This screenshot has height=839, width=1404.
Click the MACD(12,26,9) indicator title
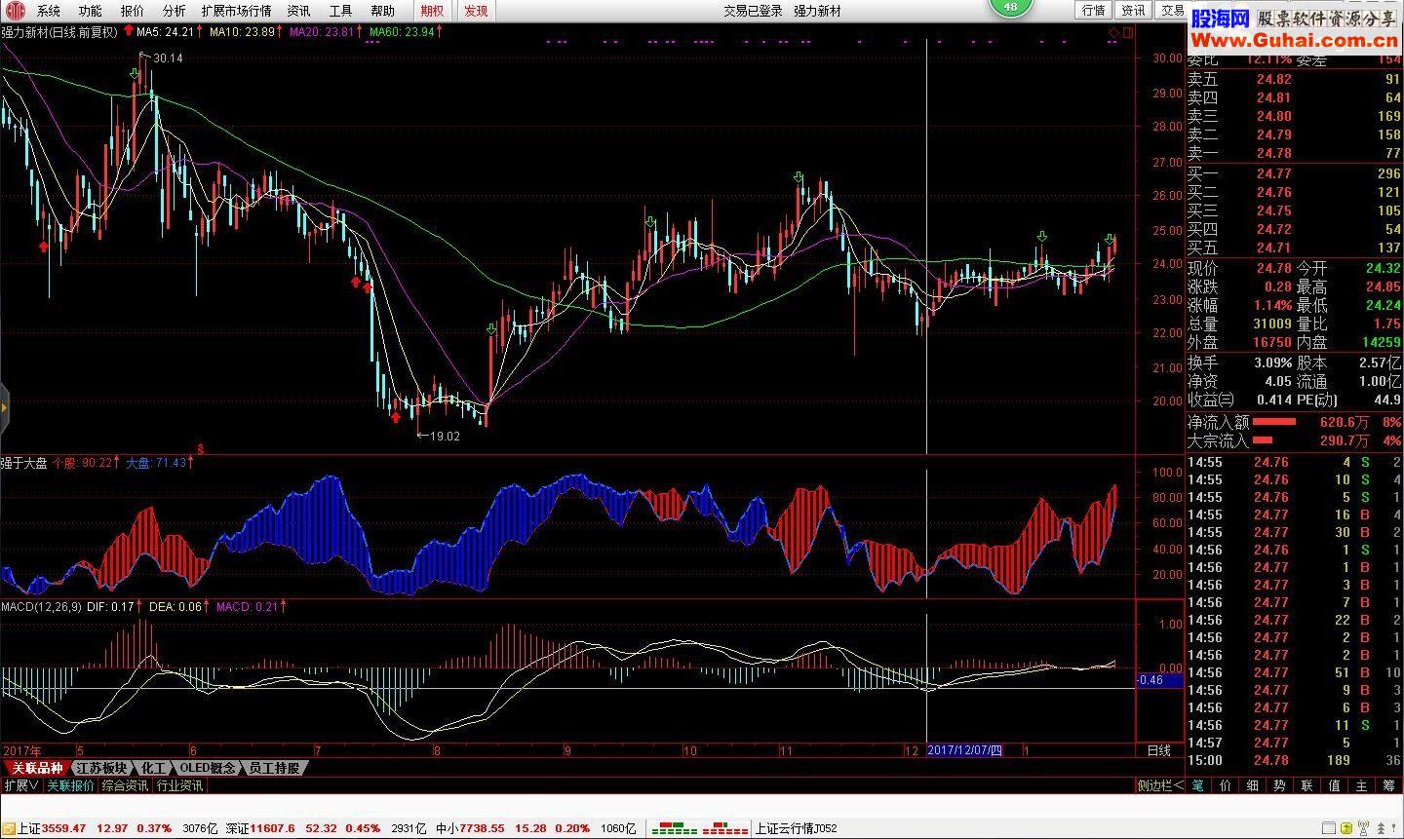40,606
